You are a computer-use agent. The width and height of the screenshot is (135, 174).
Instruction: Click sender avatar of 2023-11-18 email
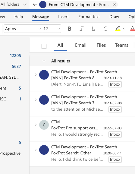(x=44, y=75)
